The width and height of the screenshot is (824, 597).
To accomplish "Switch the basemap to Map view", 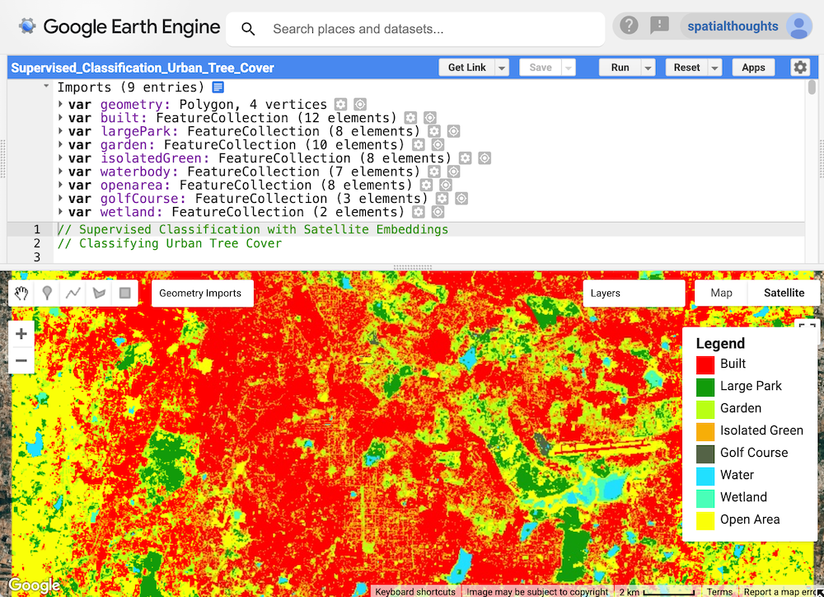I will (721, 293).
